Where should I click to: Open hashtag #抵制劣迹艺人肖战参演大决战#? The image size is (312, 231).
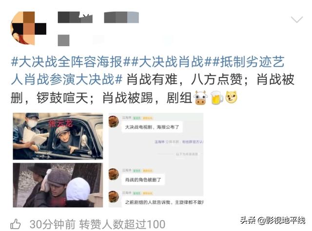[x=147, y=71]
